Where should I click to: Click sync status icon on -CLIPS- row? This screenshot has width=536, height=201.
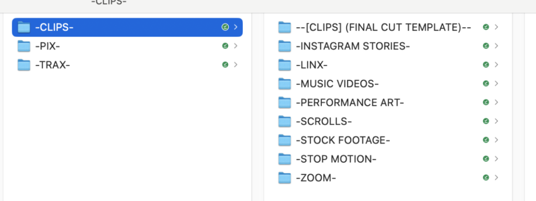pyautogui.click(x=225, y=27)
